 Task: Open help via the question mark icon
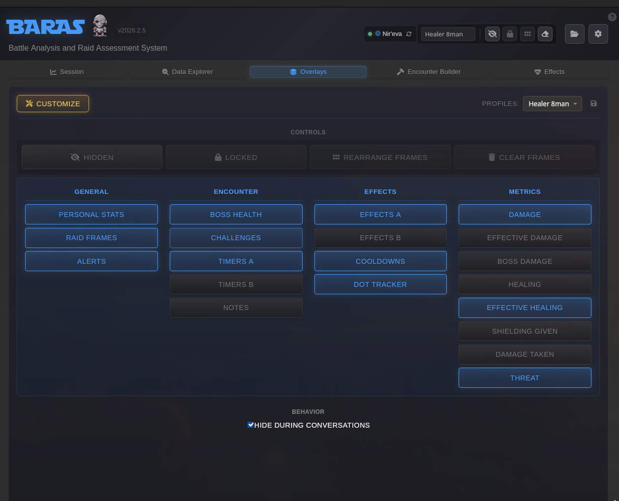tap(612, 17)
